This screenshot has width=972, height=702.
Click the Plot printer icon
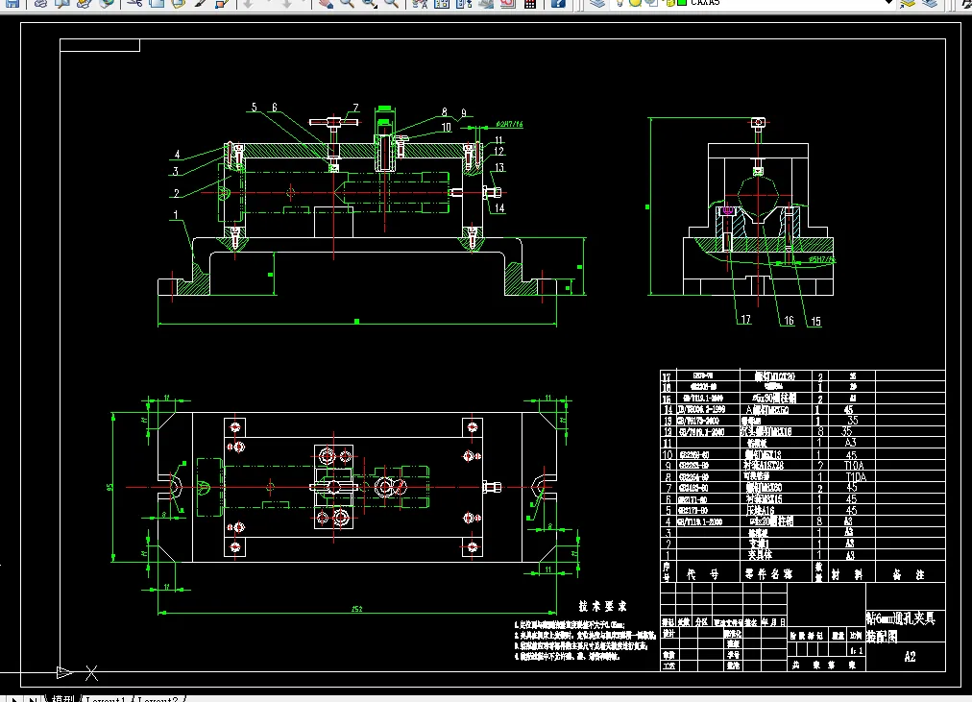point(40,3)
